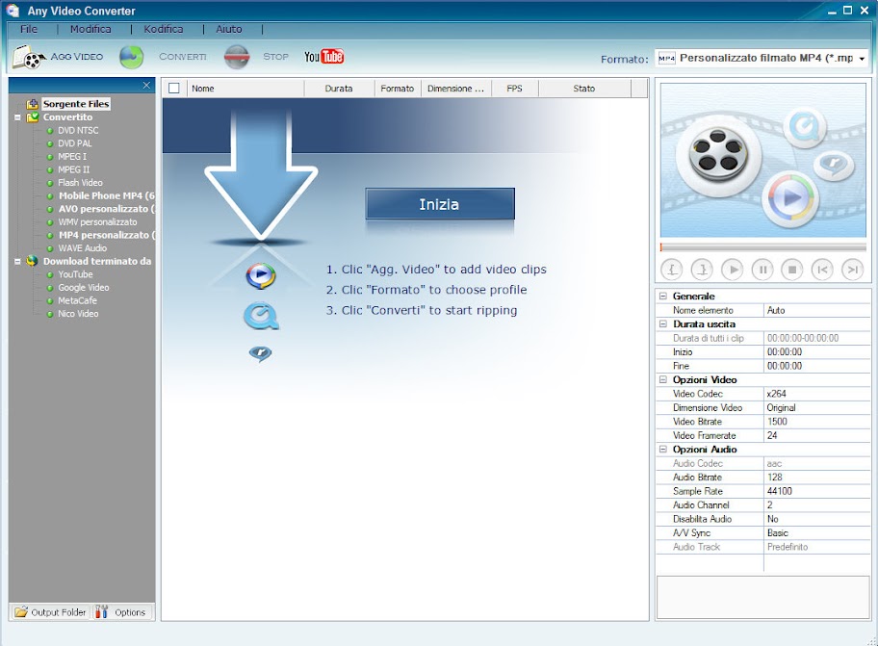Click the preview seek slider bar
The image size is (878, 646).
pos(762,246)
